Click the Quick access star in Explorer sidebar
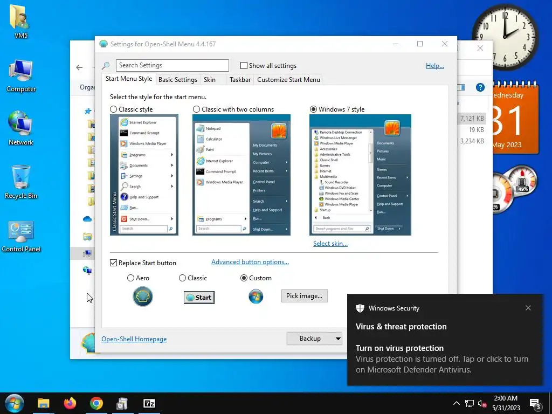 (88, 111)
